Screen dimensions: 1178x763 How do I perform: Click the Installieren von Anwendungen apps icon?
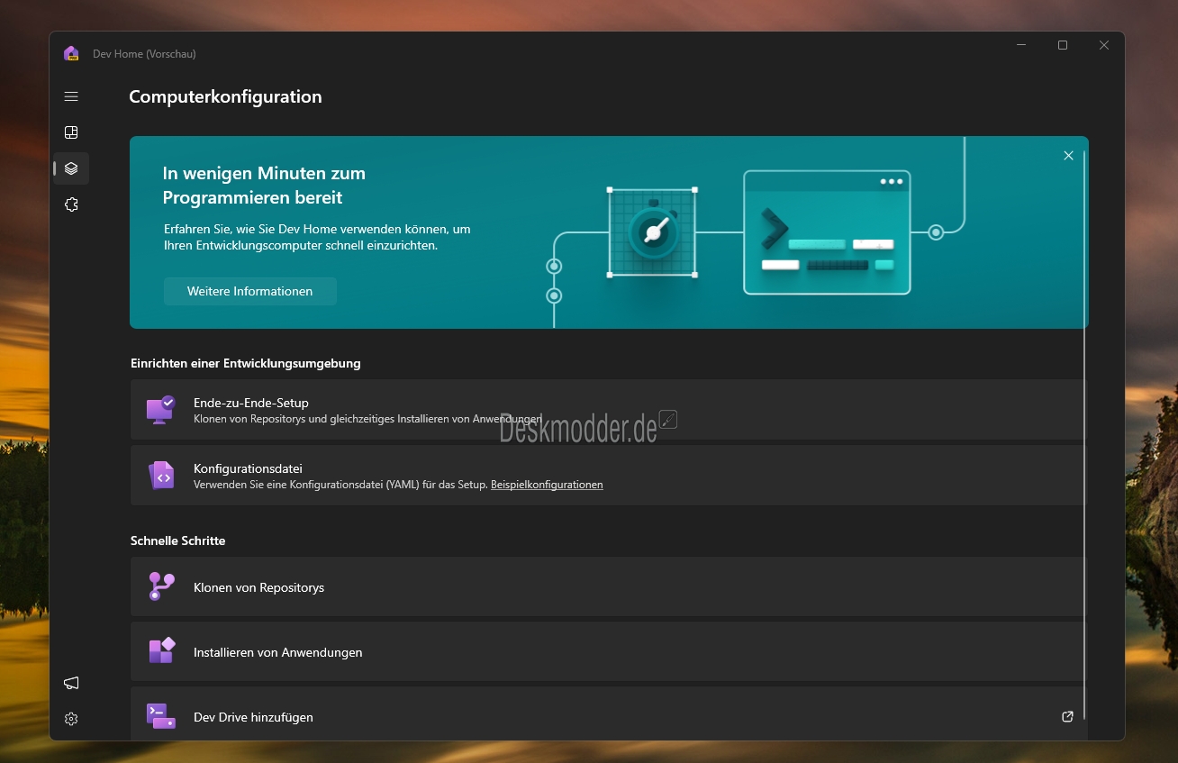click(161, 651)
